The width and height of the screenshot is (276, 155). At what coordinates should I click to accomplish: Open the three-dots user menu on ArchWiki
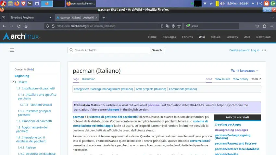[x=264, y=50]
